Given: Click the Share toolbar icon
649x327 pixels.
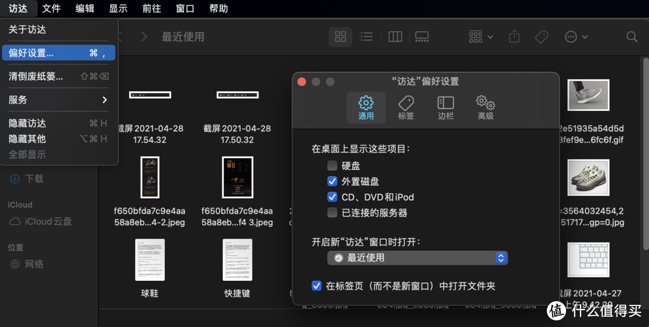Looking at the screenshot, I should click(x=514, y=37).
